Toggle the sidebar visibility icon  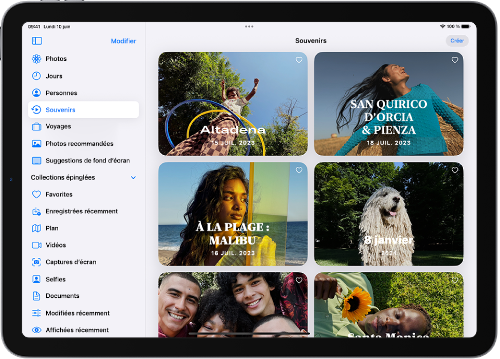click(x=36, y=40)
